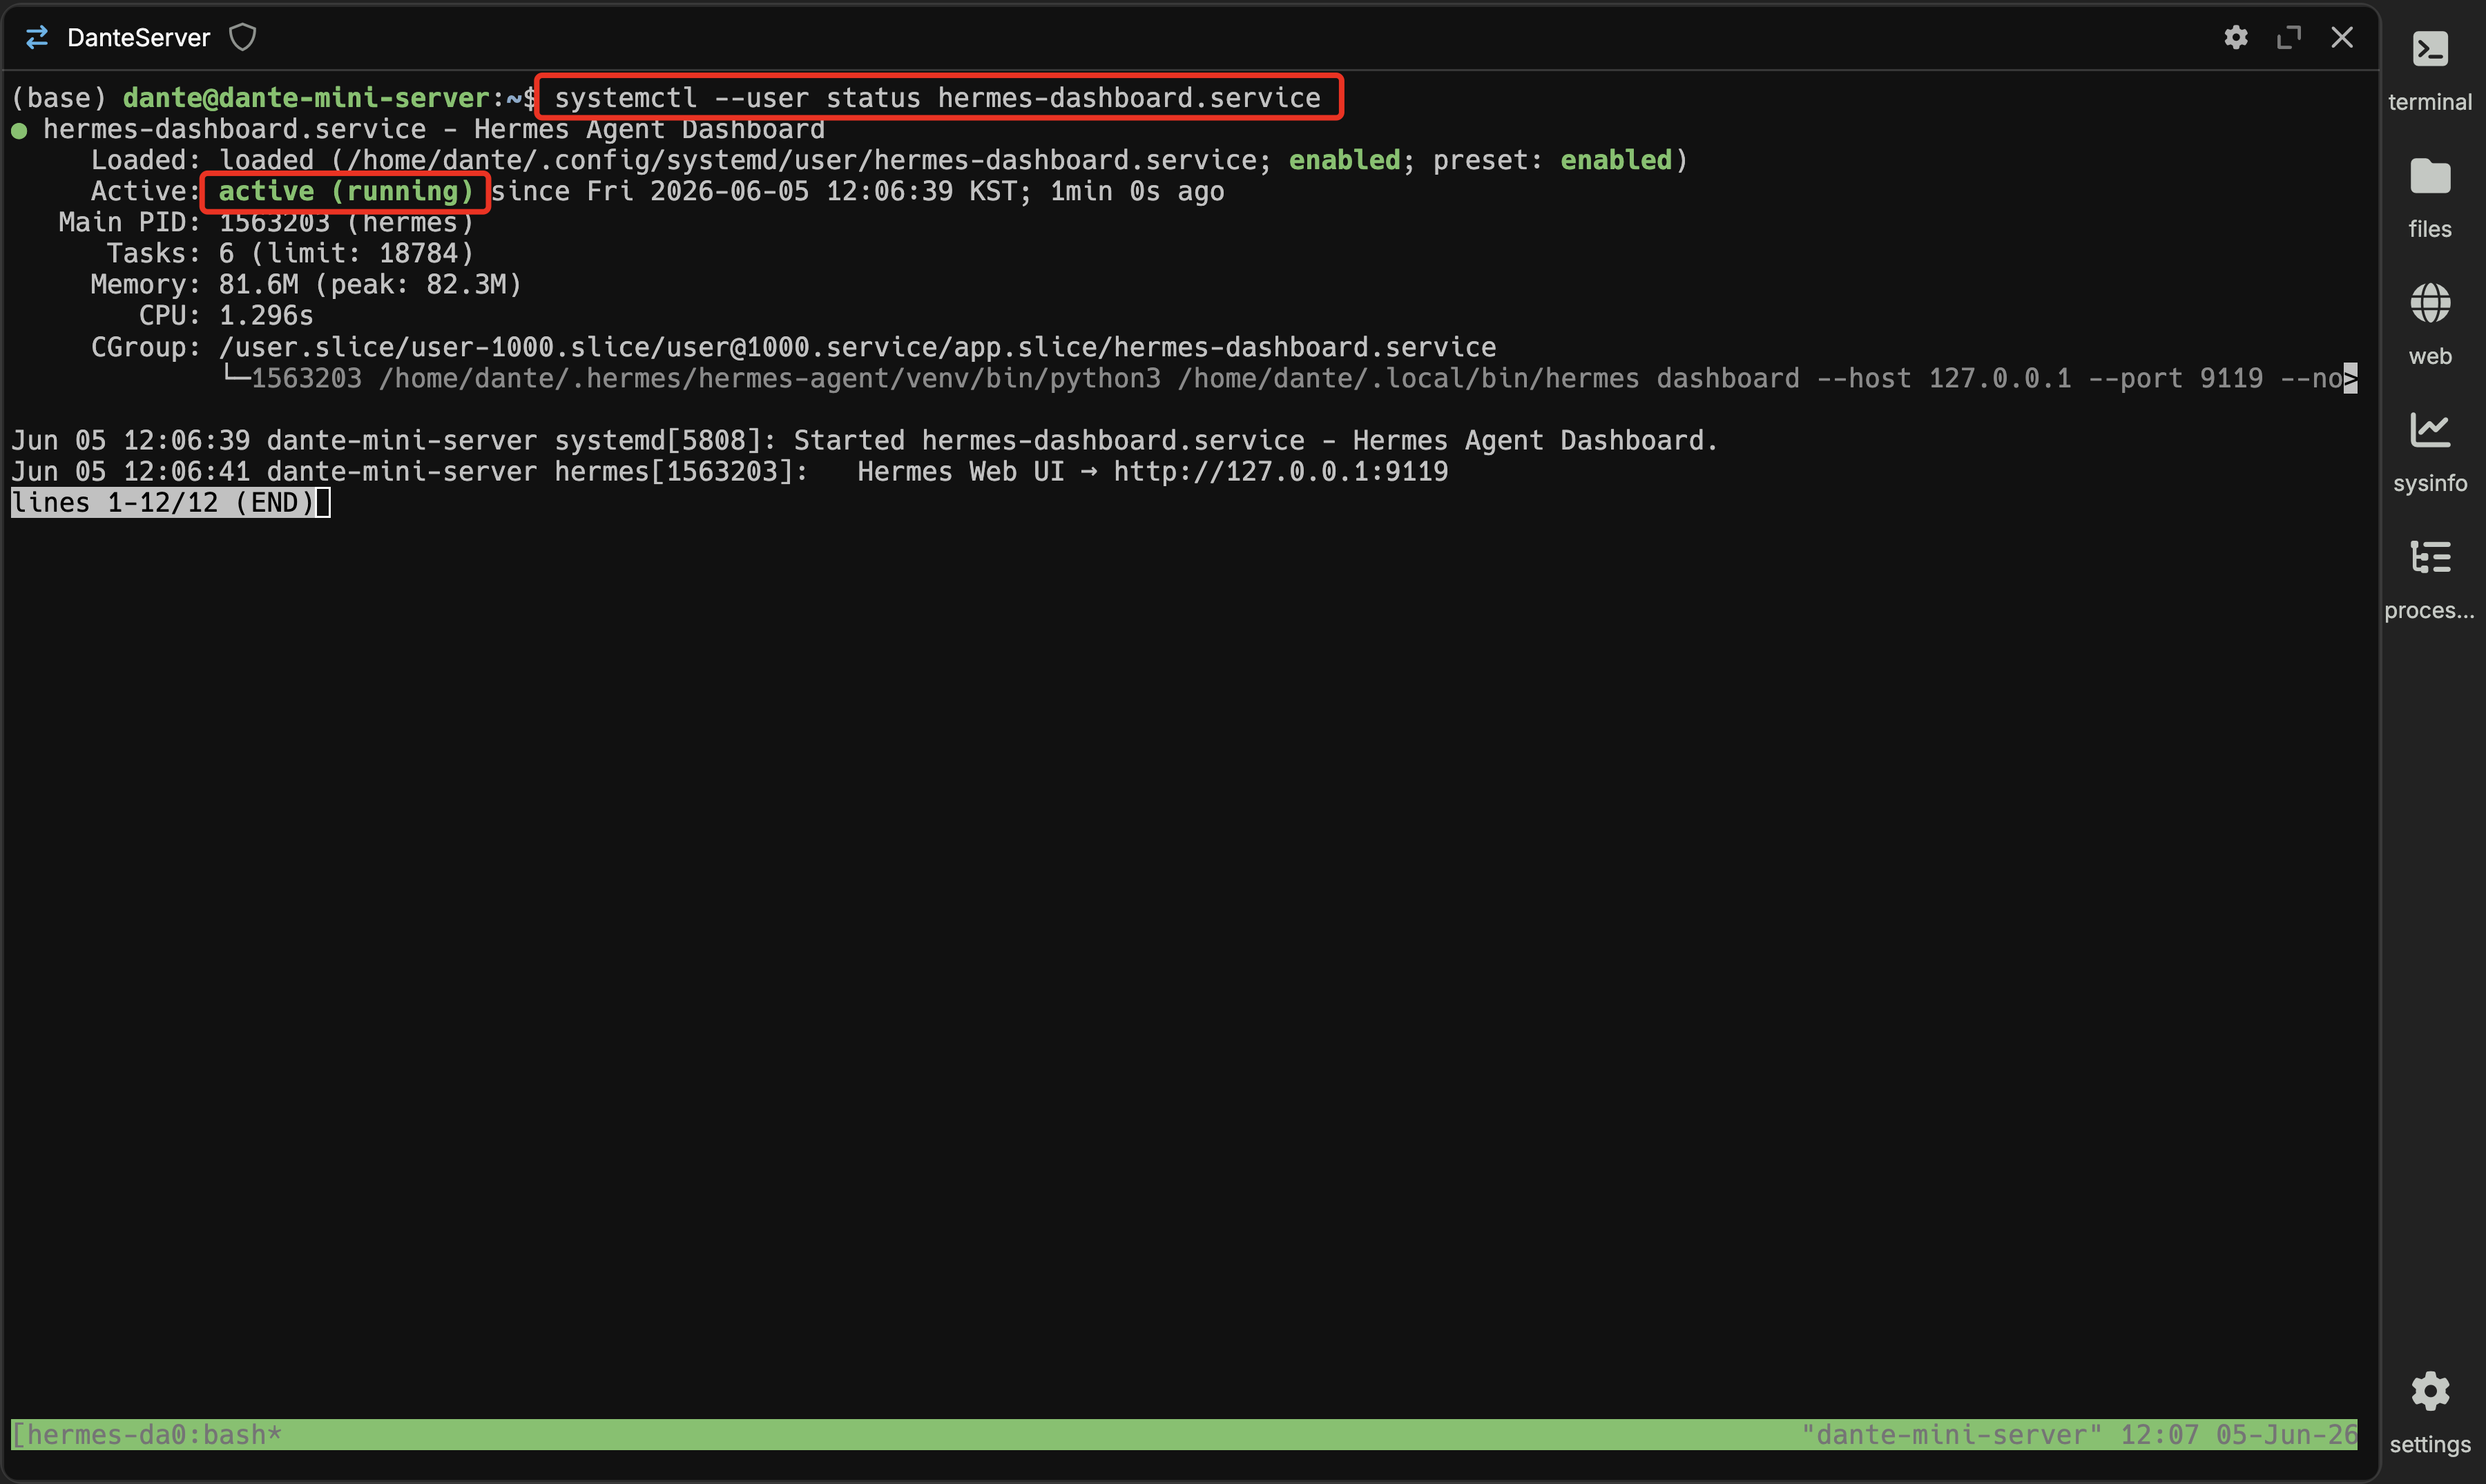Click the 'Tasks: 6 (limit: 18784)' line

tap(290, 253)
